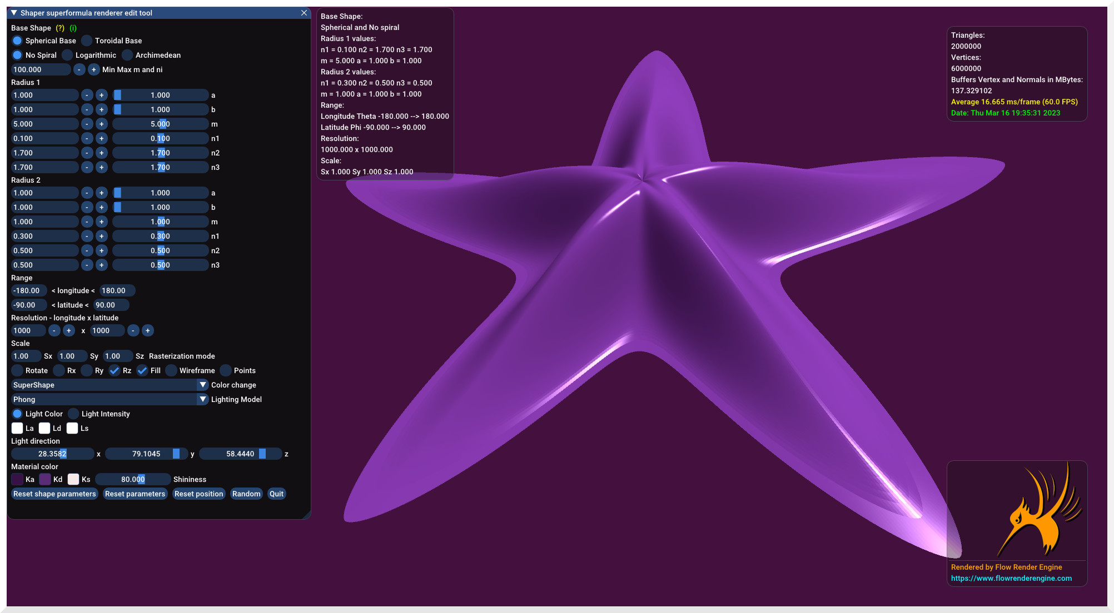Click the light direction z slider
The width and height of the screenshot is (1114, 613).
point(240,454)
